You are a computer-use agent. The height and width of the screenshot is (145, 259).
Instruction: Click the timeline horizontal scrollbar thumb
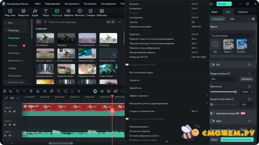[x=61, y=143]
